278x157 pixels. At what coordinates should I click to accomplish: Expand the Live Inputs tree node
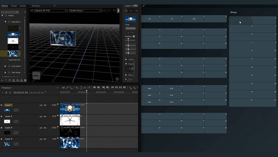coord(5,66)
